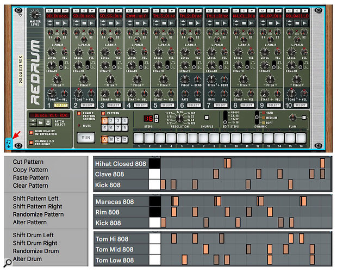This screenshot has width=337, height=271.
Task: Adjust the Master Level knob
Action: click(x=35, y=15)
